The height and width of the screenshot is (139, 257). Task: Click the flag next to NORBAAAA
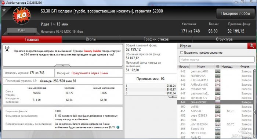[218, 76]
